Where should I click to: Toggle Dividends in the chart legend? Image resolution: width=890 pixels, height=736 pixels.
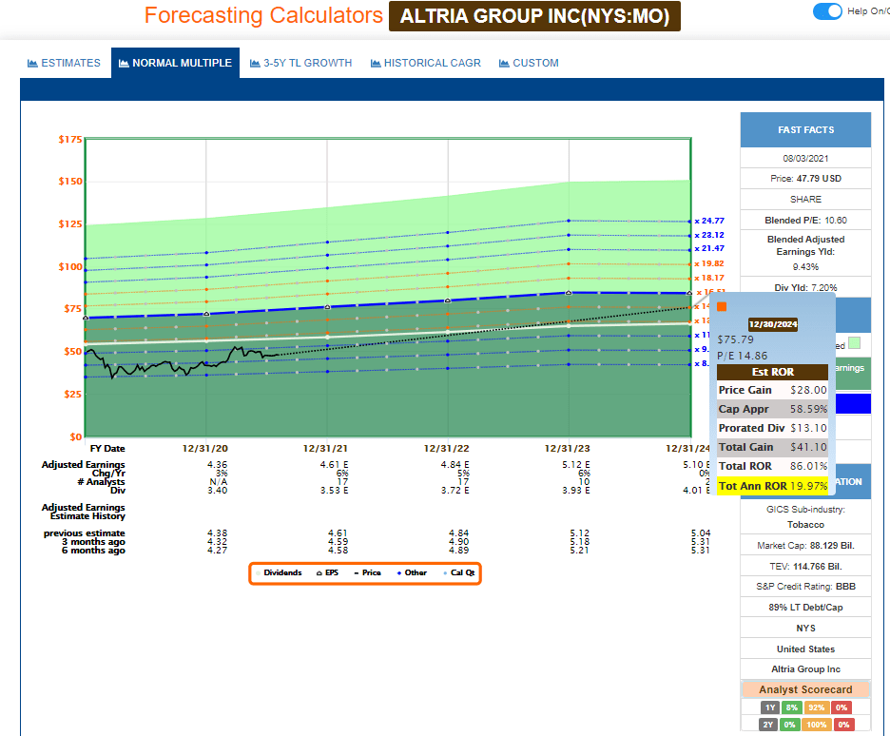click(x=279, y=572)
